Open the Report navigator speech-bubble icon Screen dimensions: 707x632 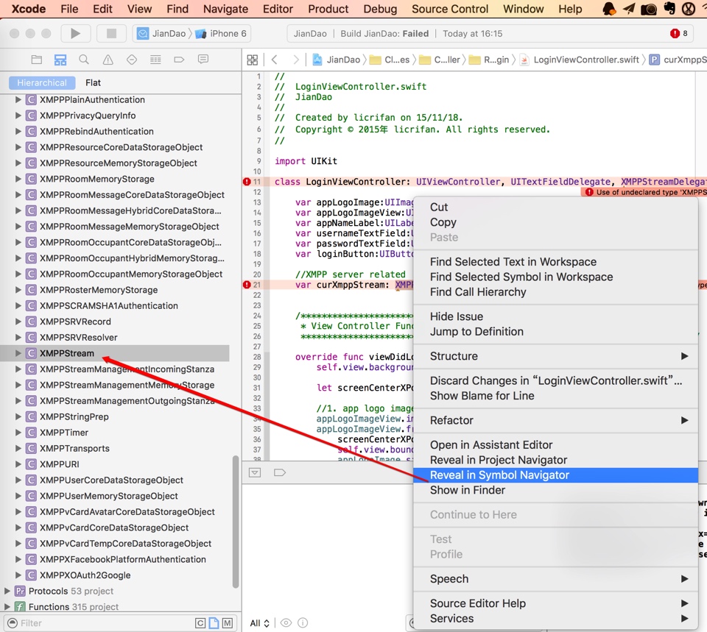pos(203,60)
